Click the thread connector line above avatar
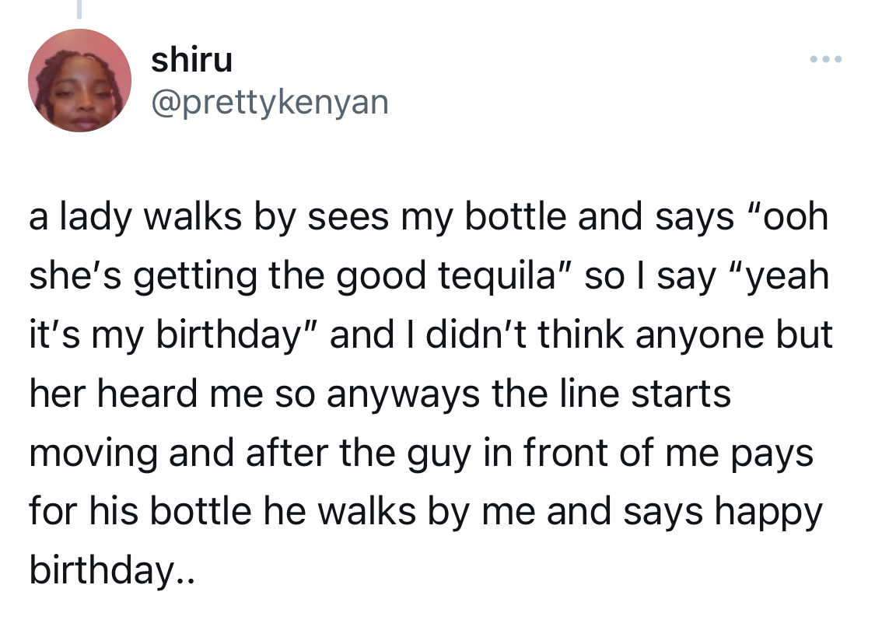Screen dimensions: 875x634 click(79, 9)
